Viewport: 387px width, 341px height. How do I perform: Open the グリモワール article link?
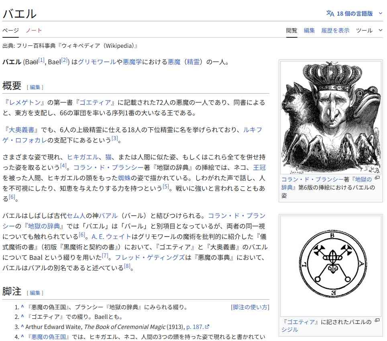[x=97, y=62]
